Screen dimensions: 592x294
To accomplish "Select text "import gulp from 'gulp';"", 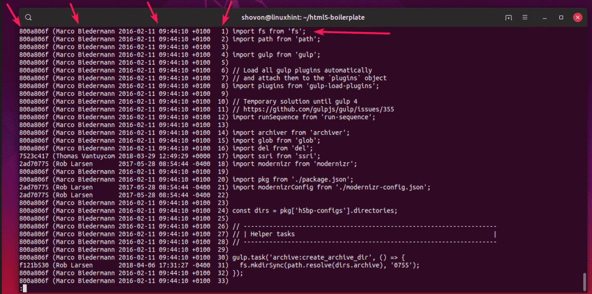I will pyautogui.click(x=276, y=54).
